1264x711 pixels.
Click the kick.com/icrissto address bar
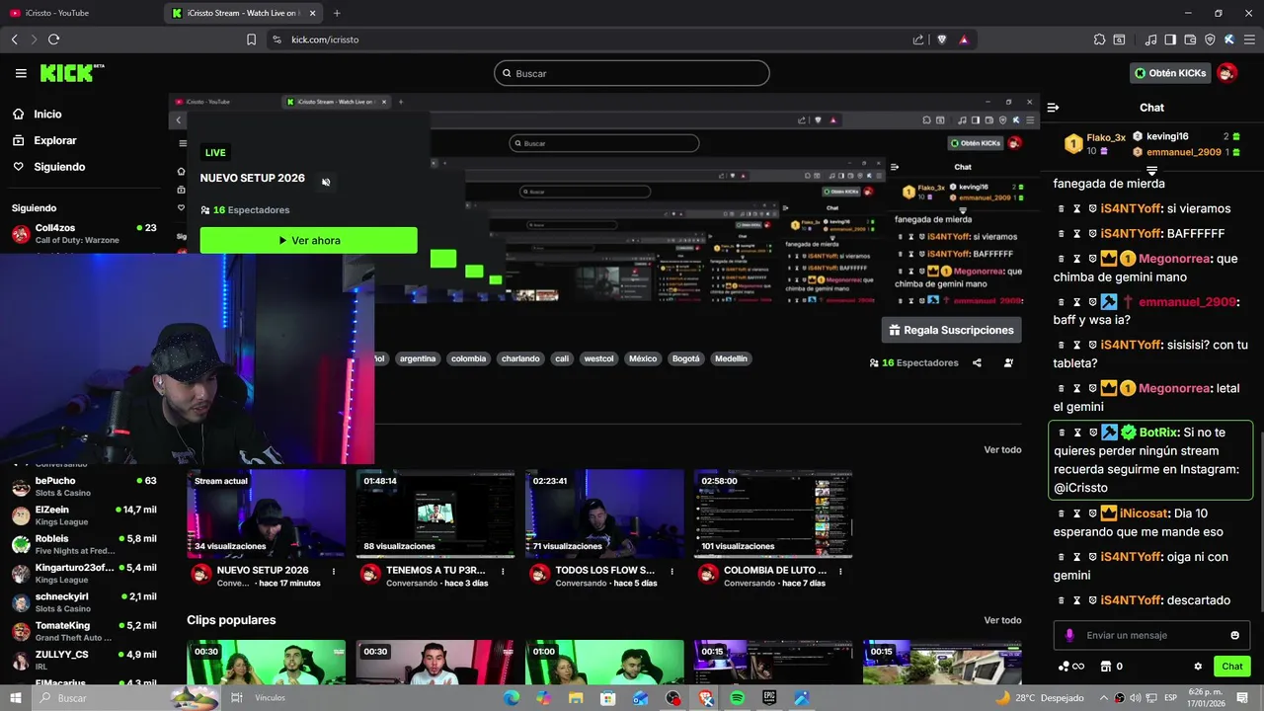(x=592, y=39)
